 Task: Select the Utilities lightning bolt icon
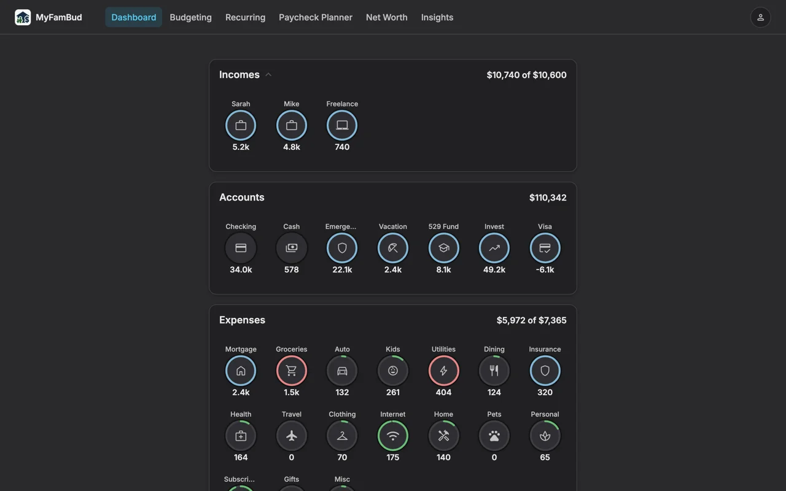443,371
